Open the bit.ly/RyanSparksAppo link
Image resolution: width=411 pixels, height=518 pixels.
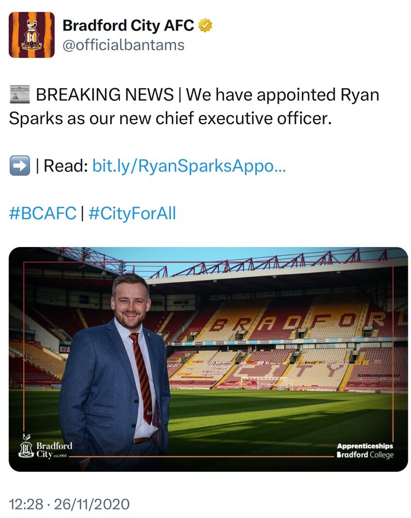pos(188,166)
